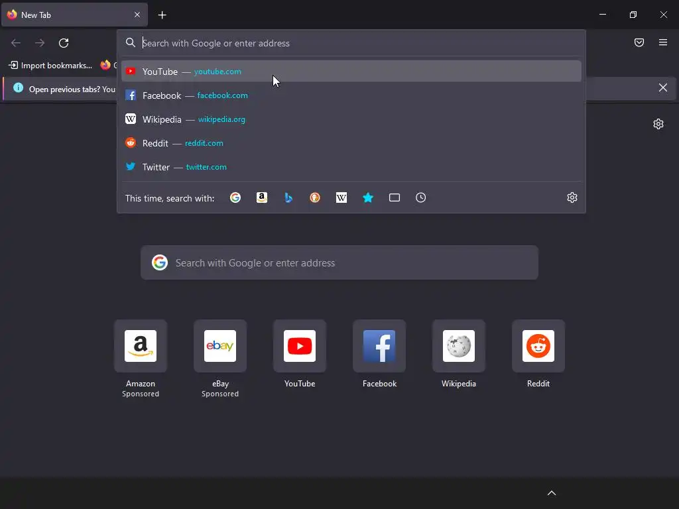Image resolution: width=679 pixels, height=509 pixels.
Task: Search in Bookmarks with star icon
Action: (x=367, y=198)
